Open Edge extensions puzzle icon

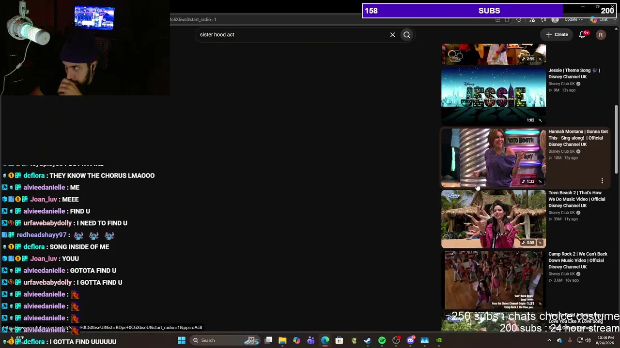[519, 19]
